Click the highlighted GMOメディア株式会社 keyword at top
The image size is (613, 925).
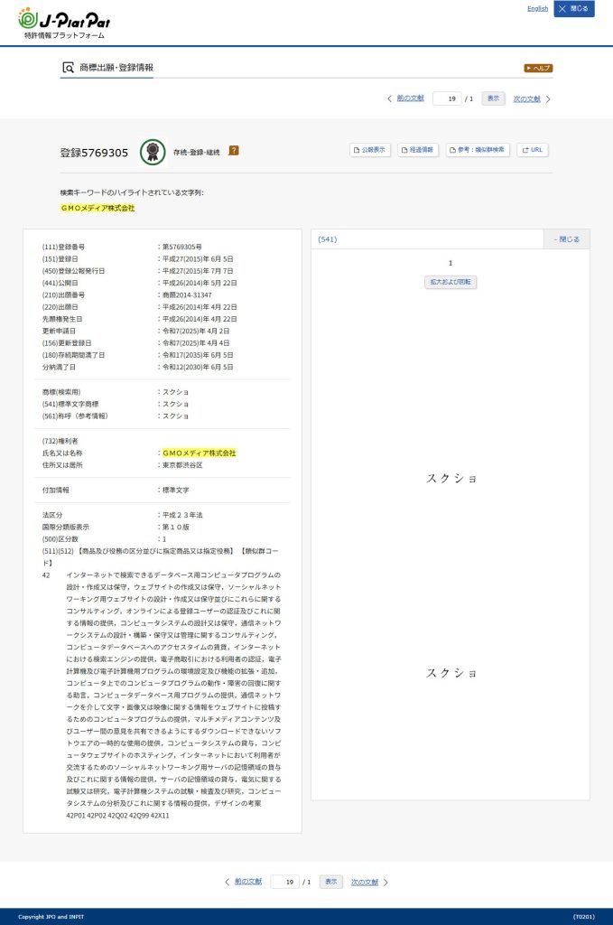(x=98, y=209)
